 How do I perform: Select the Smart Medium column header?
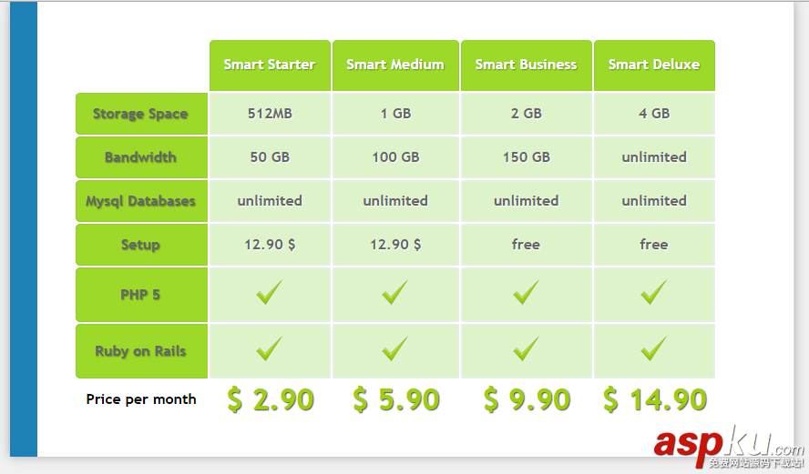tap(395, 65)
